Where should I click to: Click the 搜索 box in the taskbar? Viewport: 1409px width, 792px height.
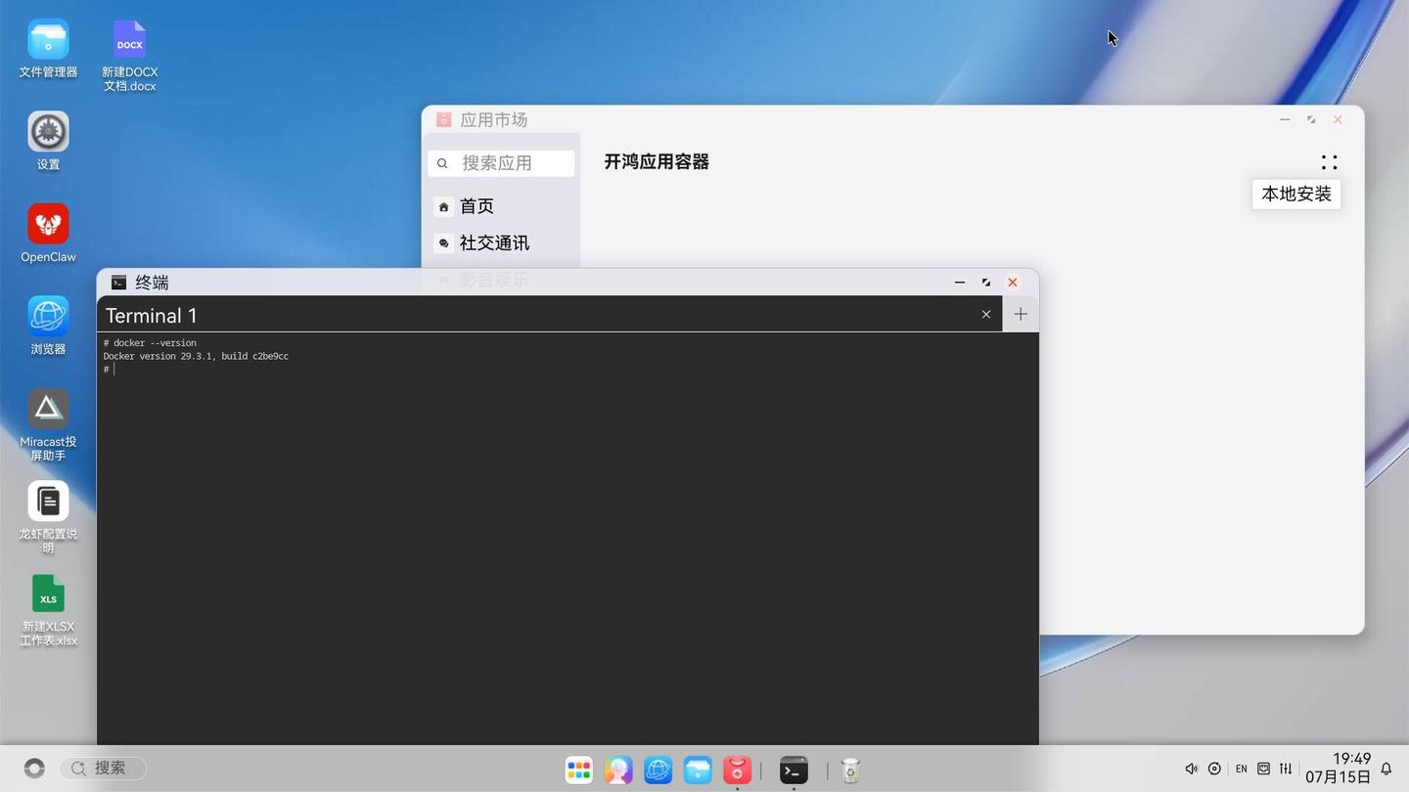click(x=103, y=769)
